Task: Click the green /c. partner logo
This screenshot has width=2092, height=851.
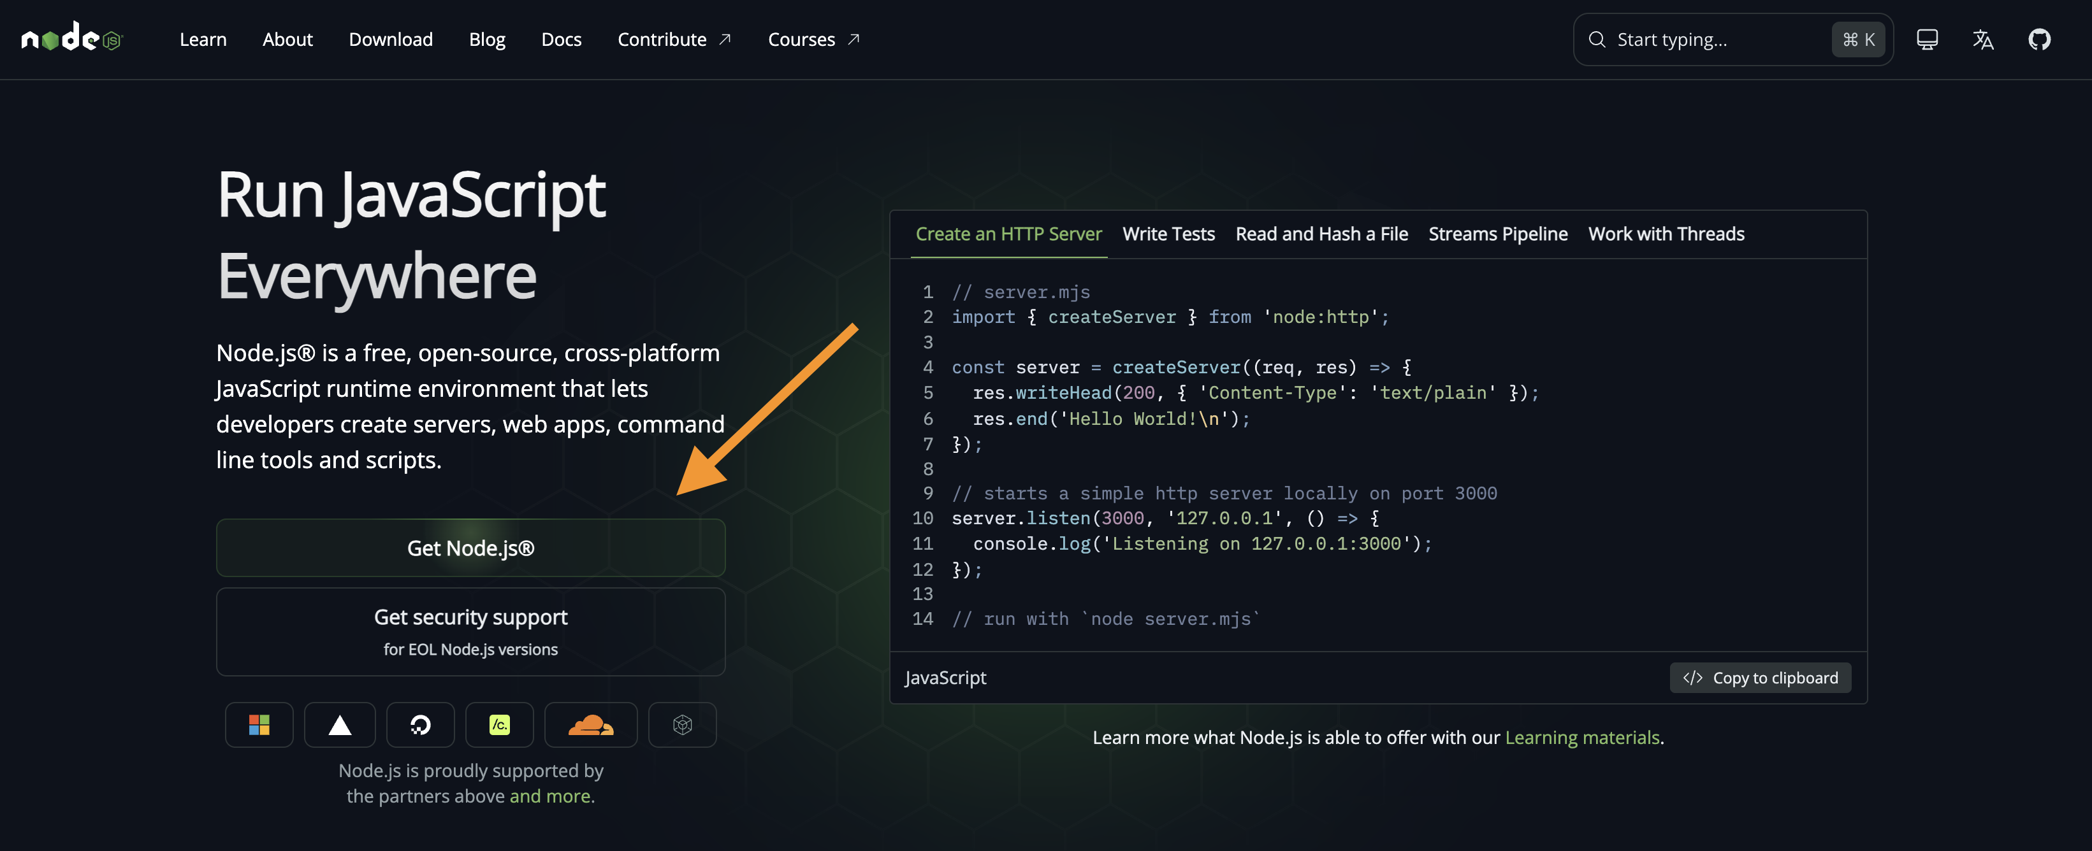Action: click(x=500, y=724)
